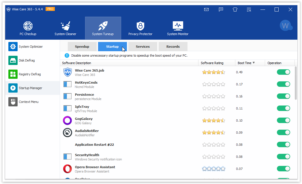The width and height of the screenshot is (302, 184).
Task: Rate Wise Care 365.job stars
Action: 214,72
